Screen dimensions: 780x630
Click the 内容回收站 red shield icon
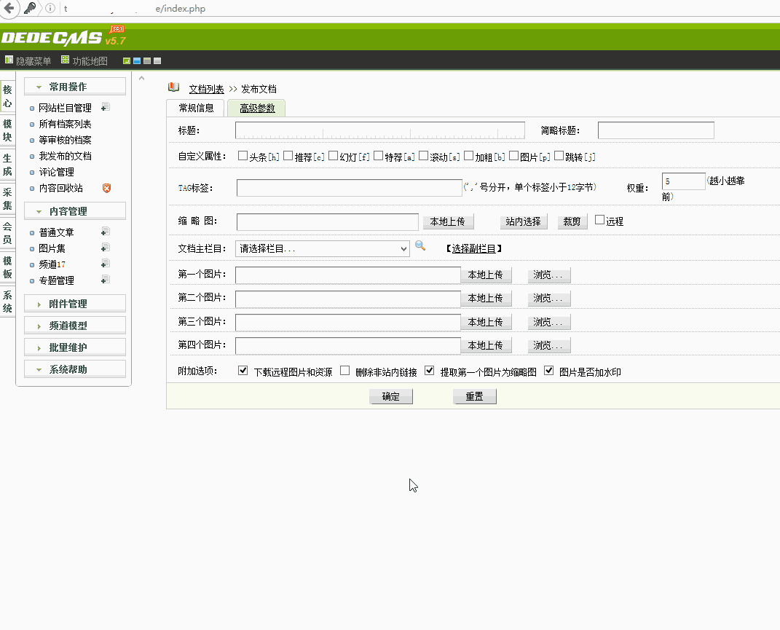pyautogui.click(x=107, y=189)
